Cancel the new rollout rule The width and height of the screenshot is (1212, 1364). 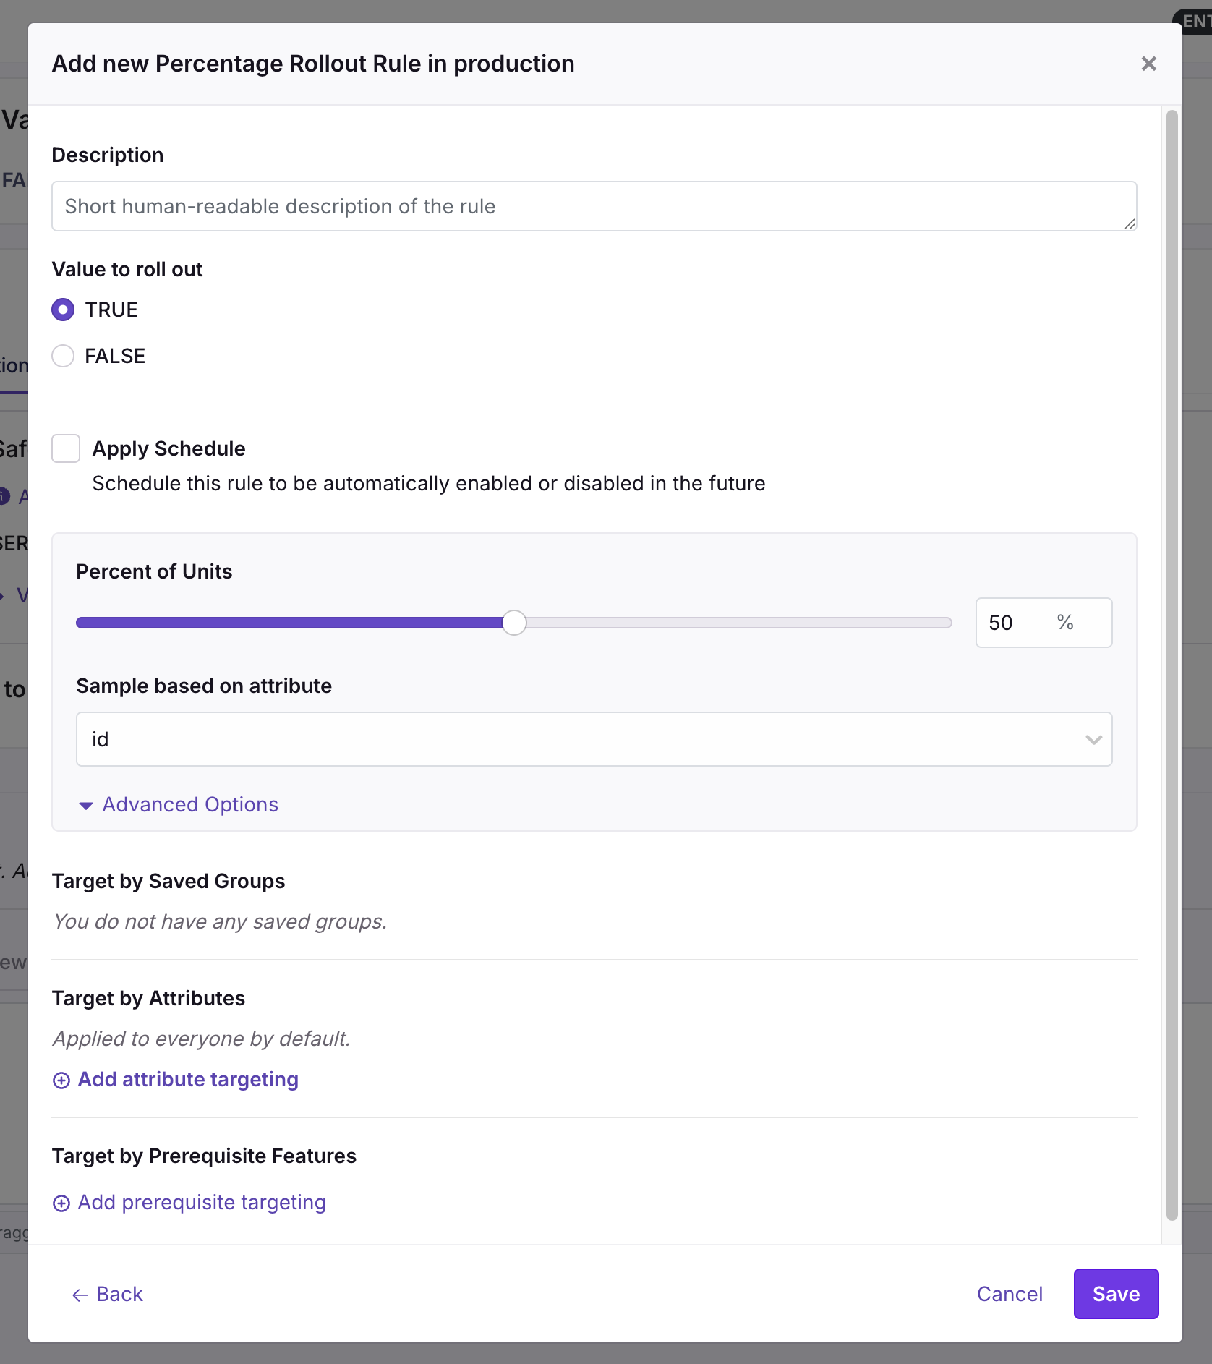click(x=1010, y=1294)
